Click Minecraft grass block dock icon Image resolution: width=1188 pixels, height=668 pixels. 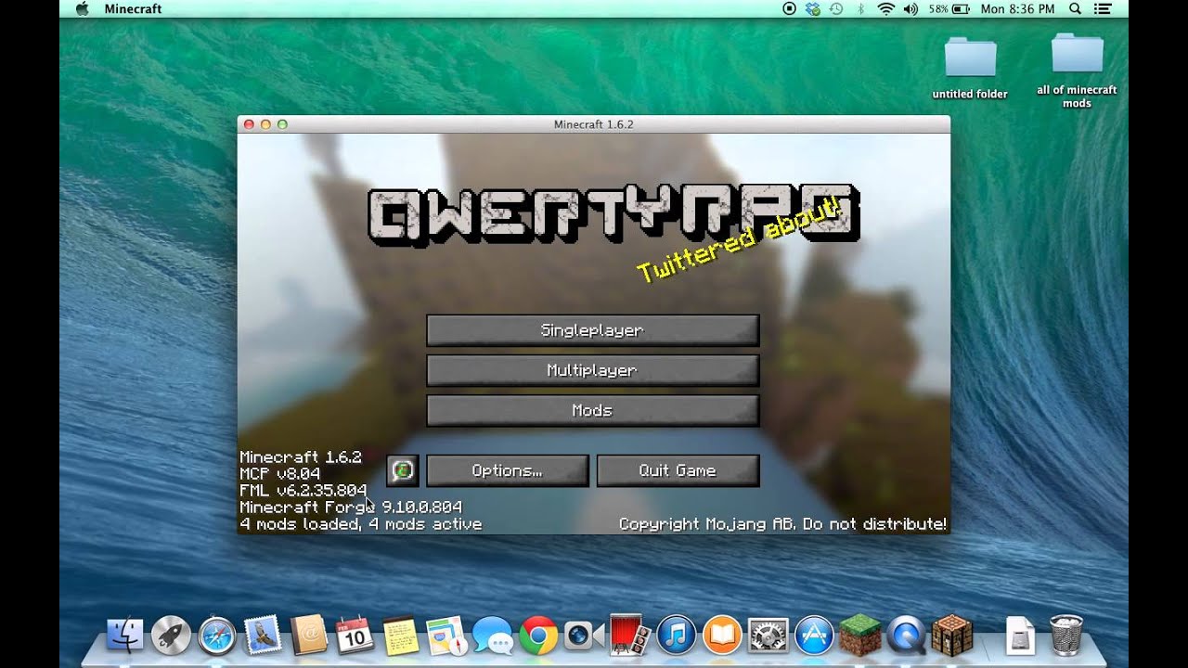(x=859, y=636)
